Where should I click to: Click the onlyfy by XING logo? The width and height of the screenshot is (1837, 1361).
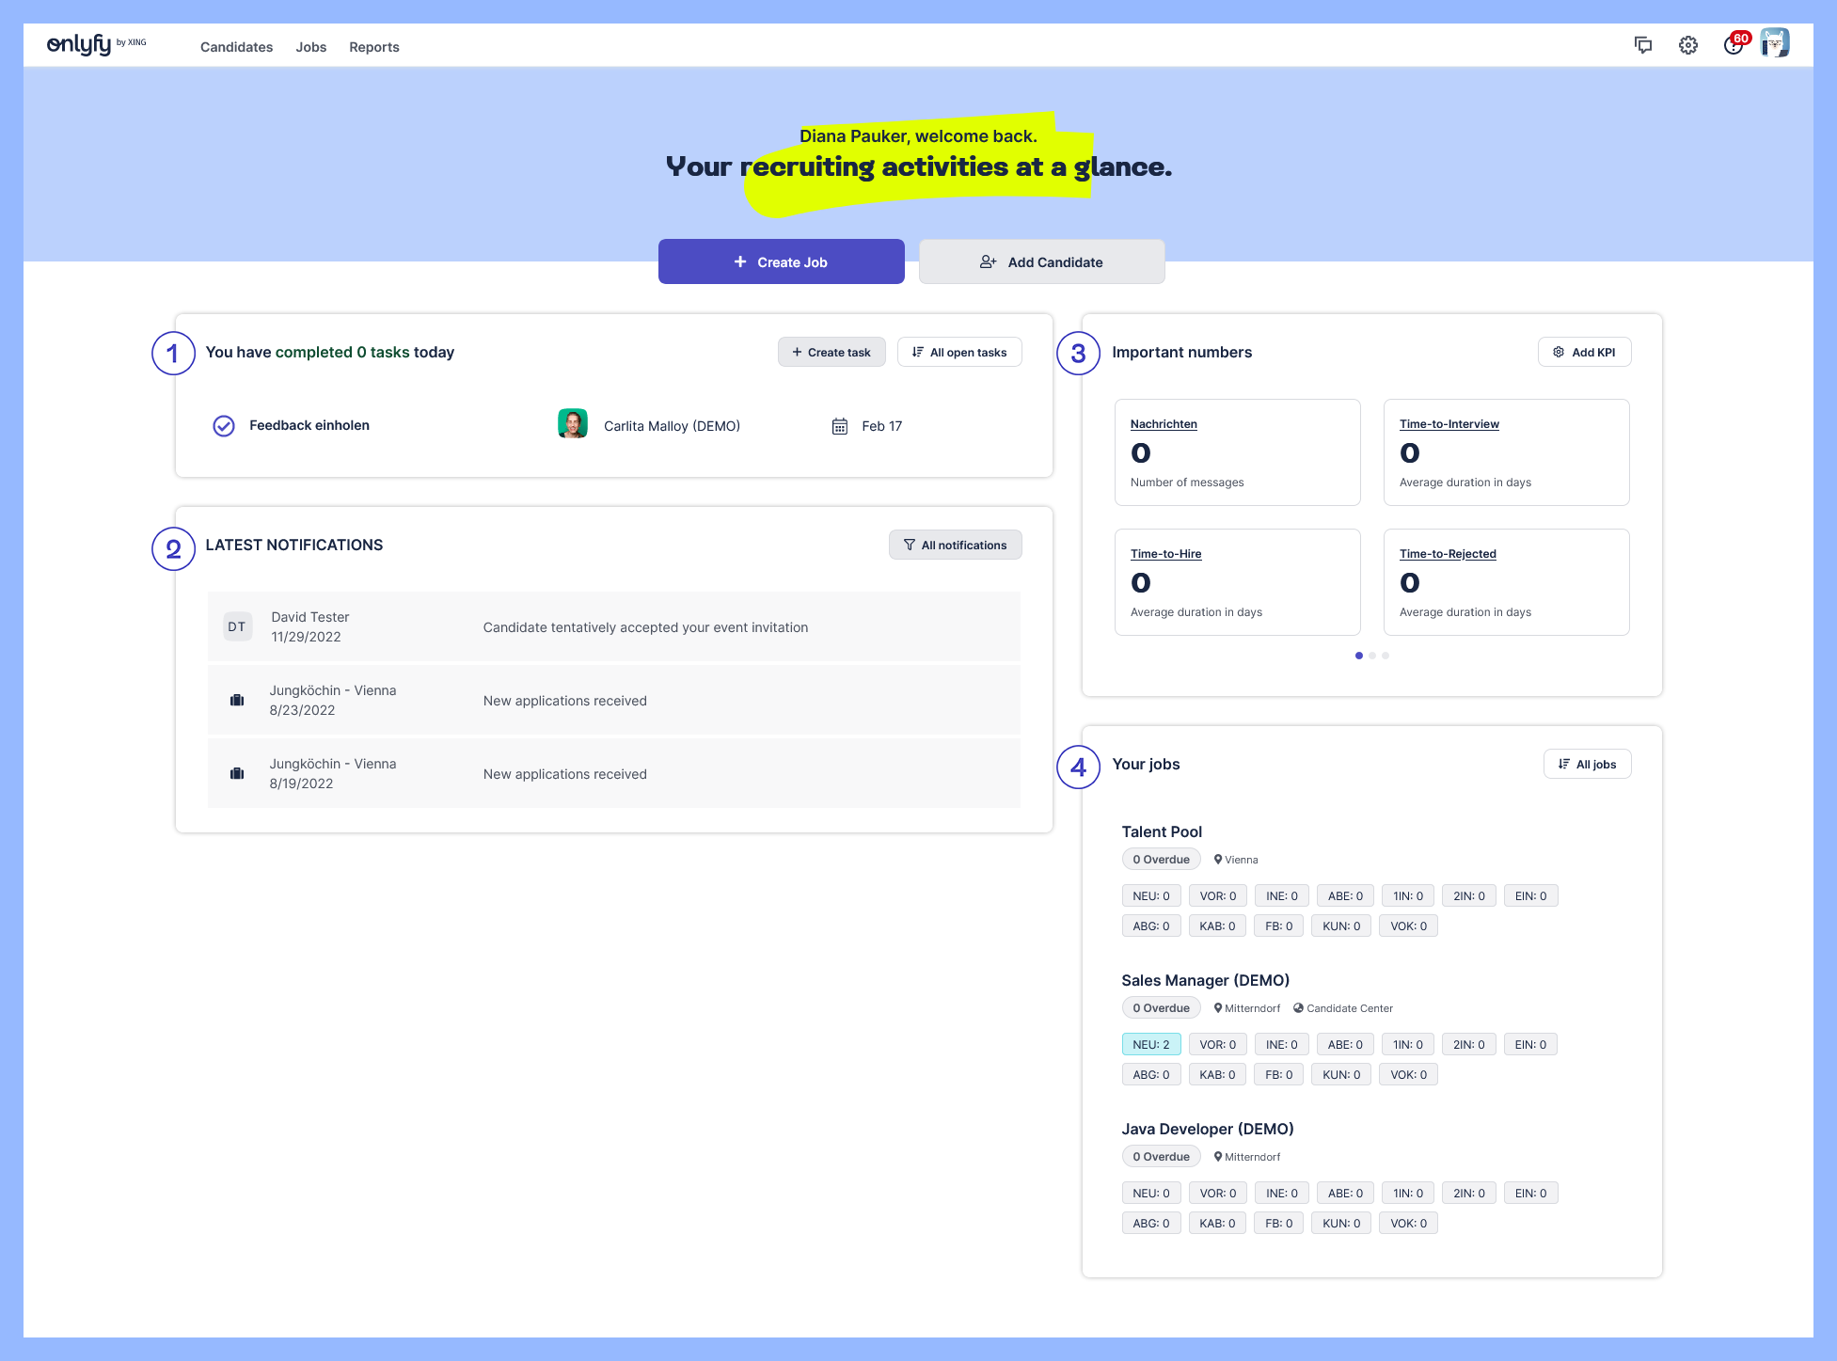coord(83,44)
